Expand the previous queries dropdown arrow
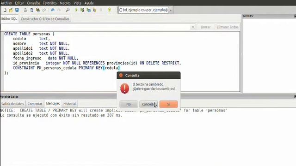The width and height of the screenshot is (296, 166). pos(193,27)
